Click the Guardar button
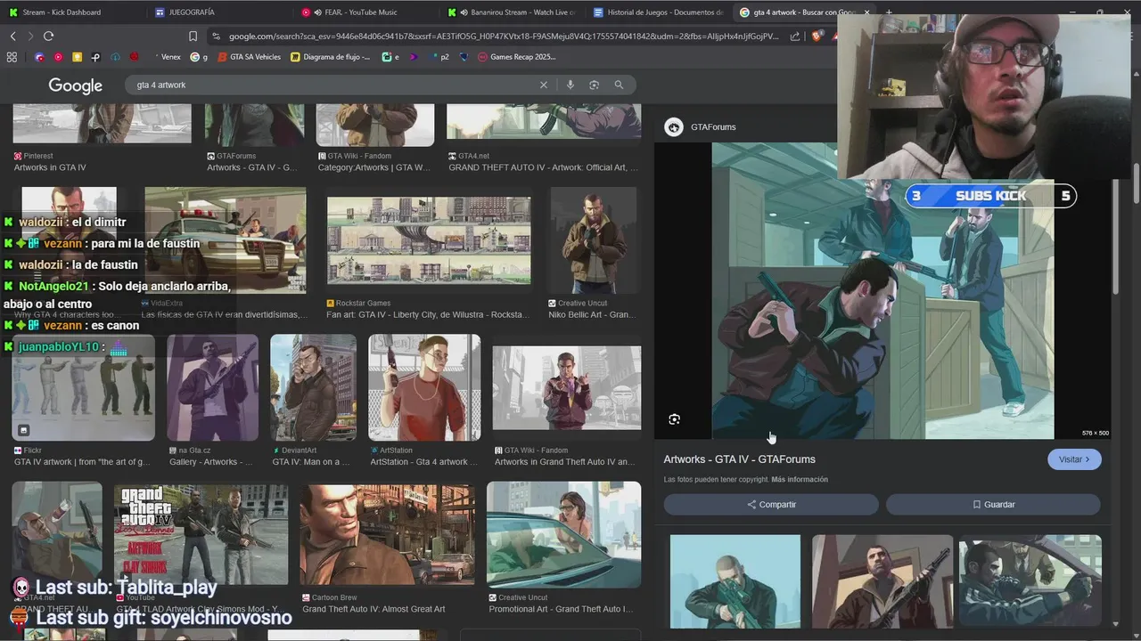Viewport: 1141px width, 641px height. (993, 505)
